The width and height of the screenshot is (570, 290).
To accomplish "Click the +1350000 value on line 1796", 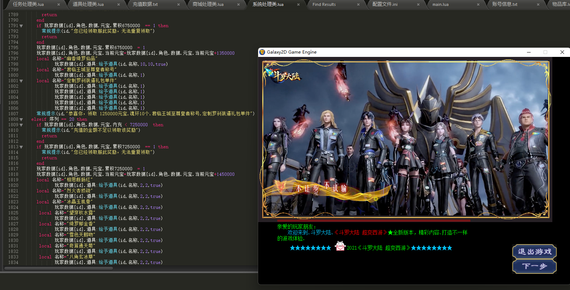I will 224,53.
